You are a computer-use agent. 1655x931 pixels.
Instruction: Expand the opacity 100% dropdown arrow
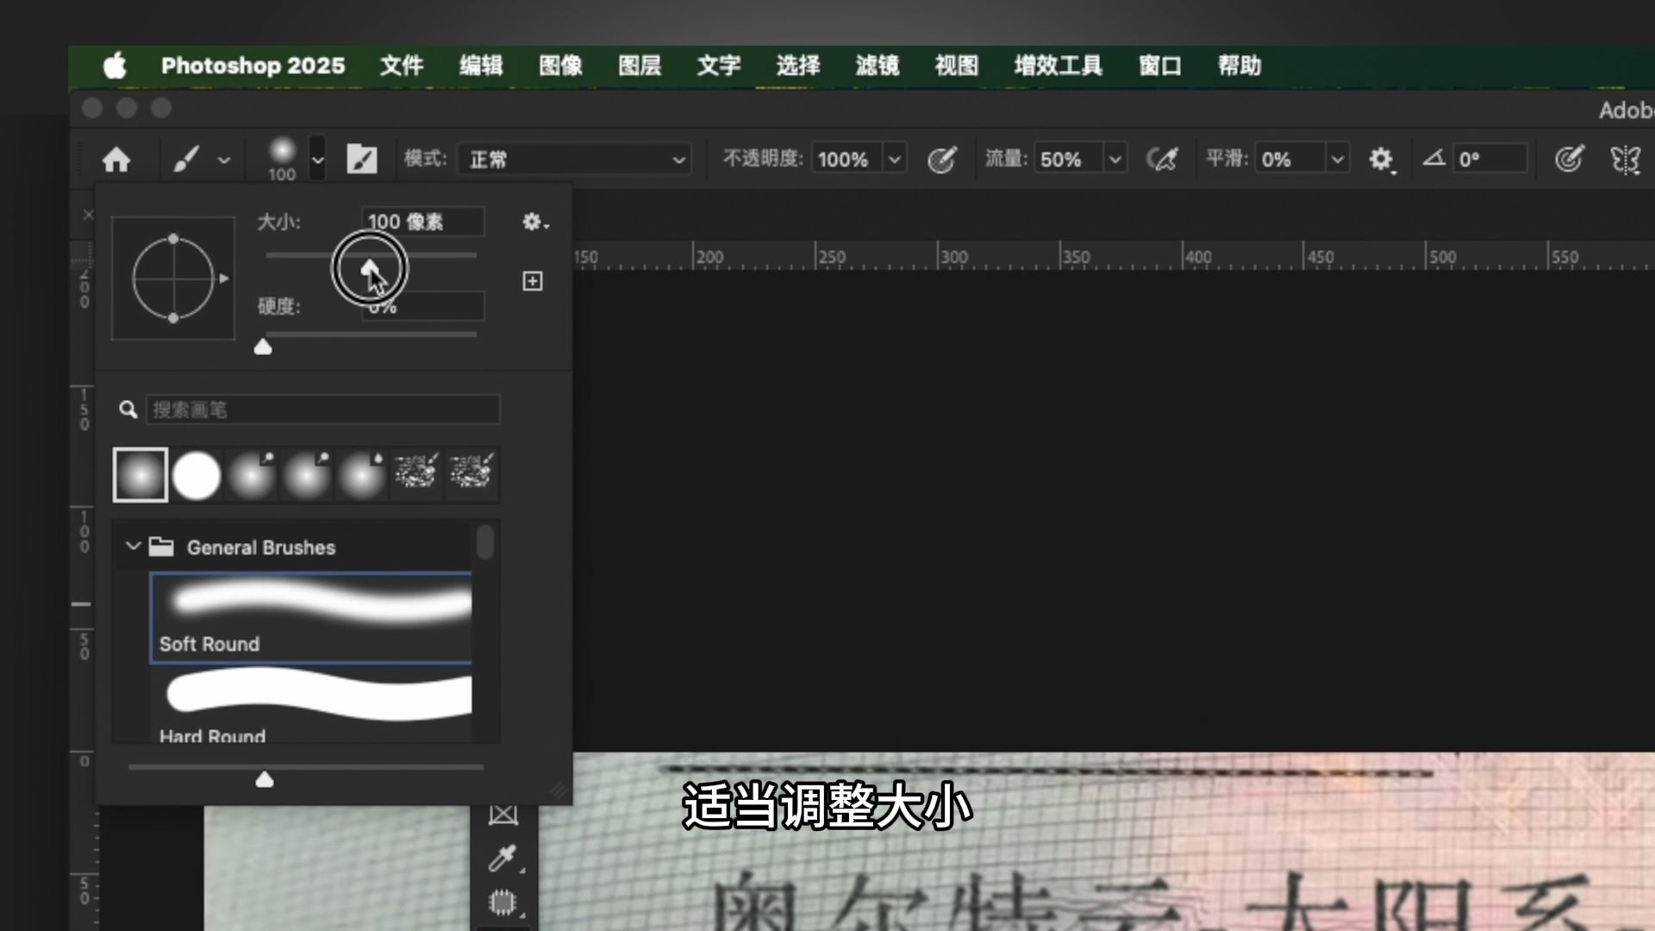click(x=895, y=159)
